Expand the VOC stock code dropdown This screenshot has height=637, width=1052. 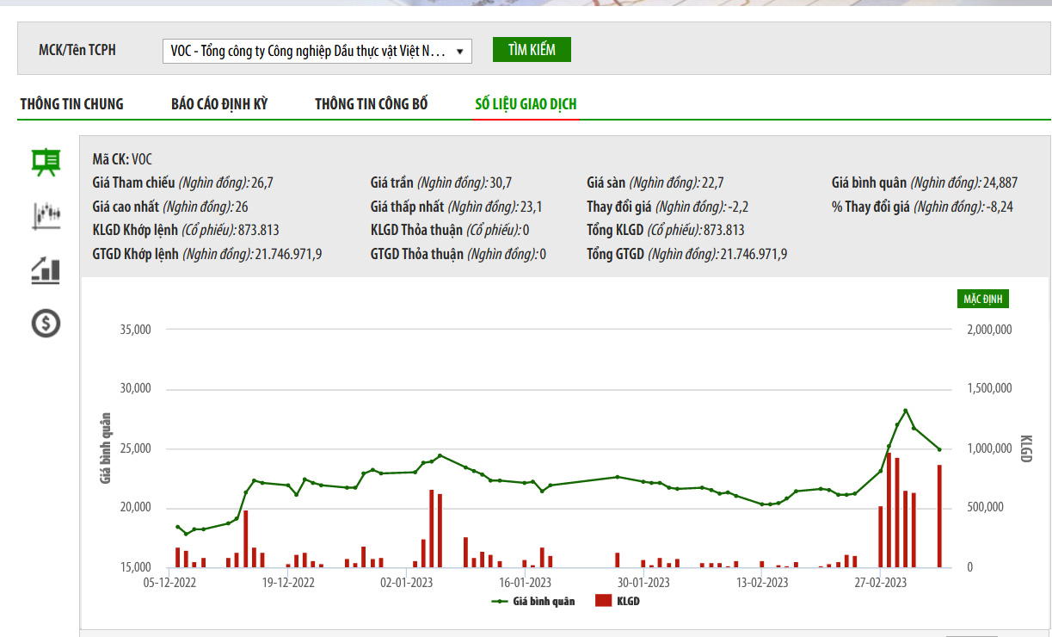coord(317,52)
